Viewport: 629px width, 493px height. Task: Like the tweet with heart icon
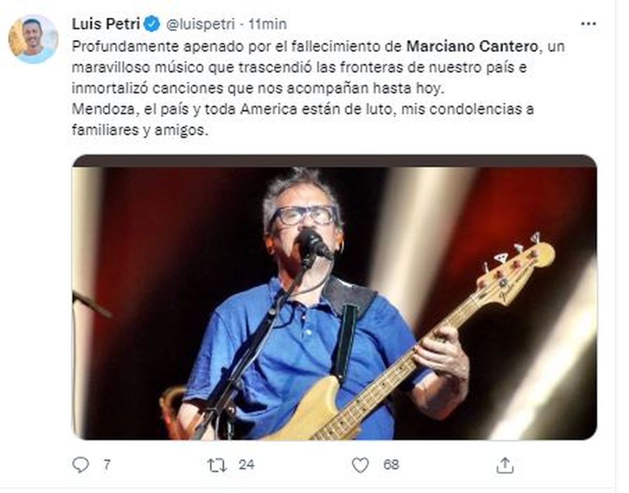[360, 465]
